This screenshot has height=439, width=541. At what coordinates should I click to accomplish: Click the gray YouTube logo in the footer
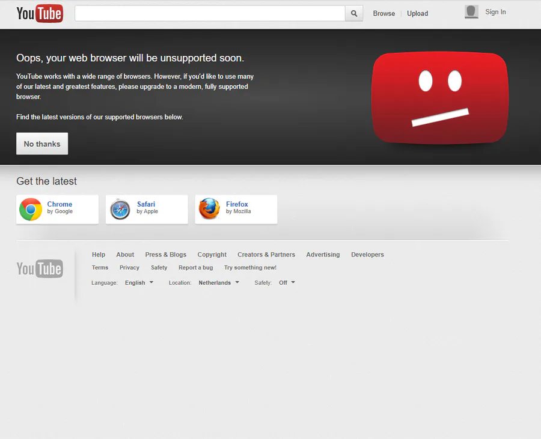click(x=40, y=269)
